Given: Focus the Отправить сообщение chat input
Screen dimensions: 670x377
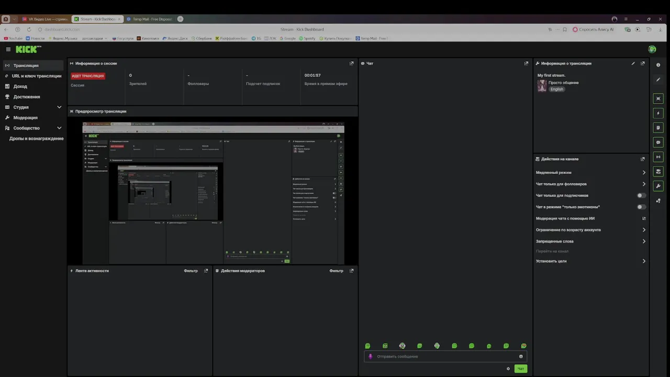Looking at the screenshot, I should (x=445, y=356).
